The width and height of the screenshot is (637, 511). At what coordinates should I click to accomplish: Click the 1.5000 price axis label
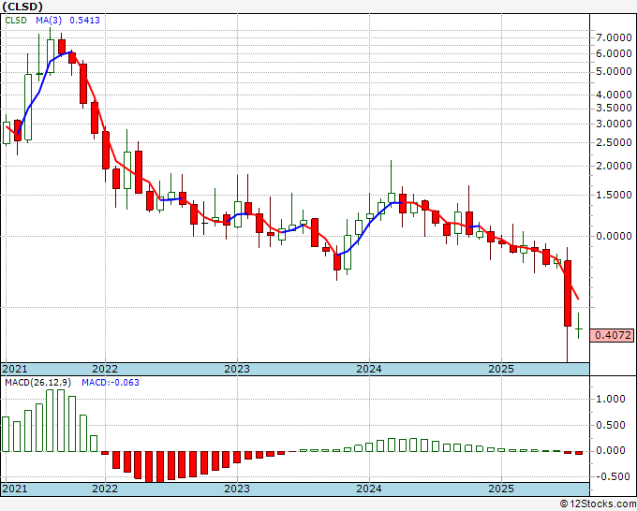(614, 196)
